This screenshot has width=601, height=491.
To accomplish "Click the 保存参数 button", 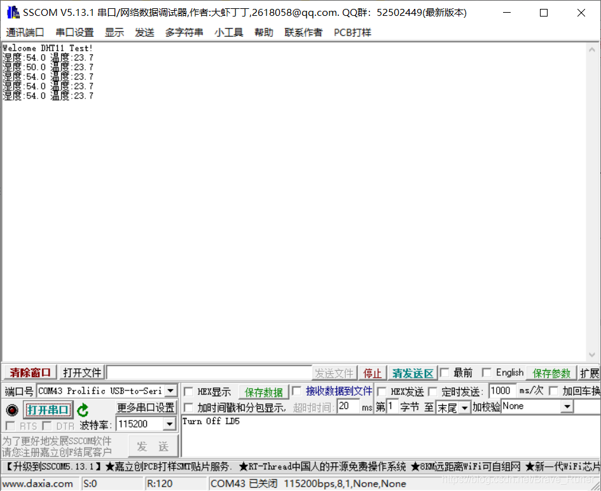I will (551, 373).
